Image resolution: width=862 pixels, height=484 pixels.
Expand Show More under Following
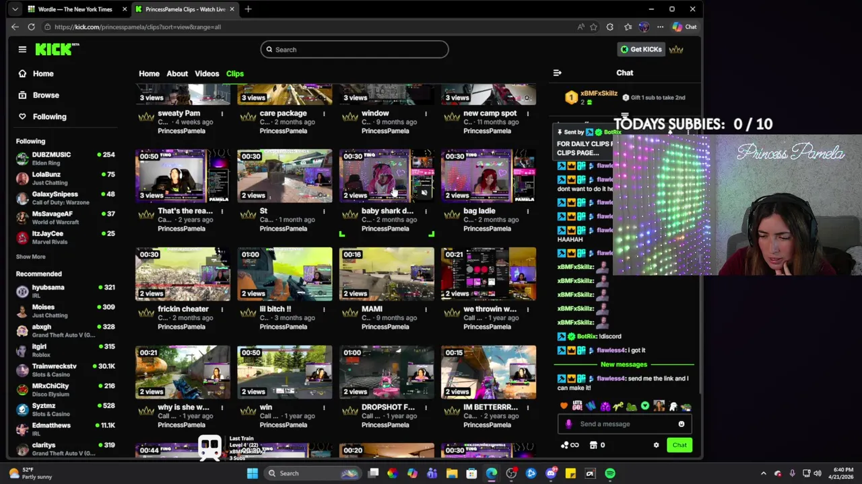(31, 257)
